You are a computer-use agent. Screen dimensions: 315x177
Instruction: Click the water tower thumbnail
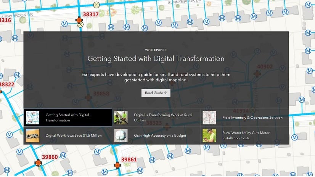coord(121,136)
